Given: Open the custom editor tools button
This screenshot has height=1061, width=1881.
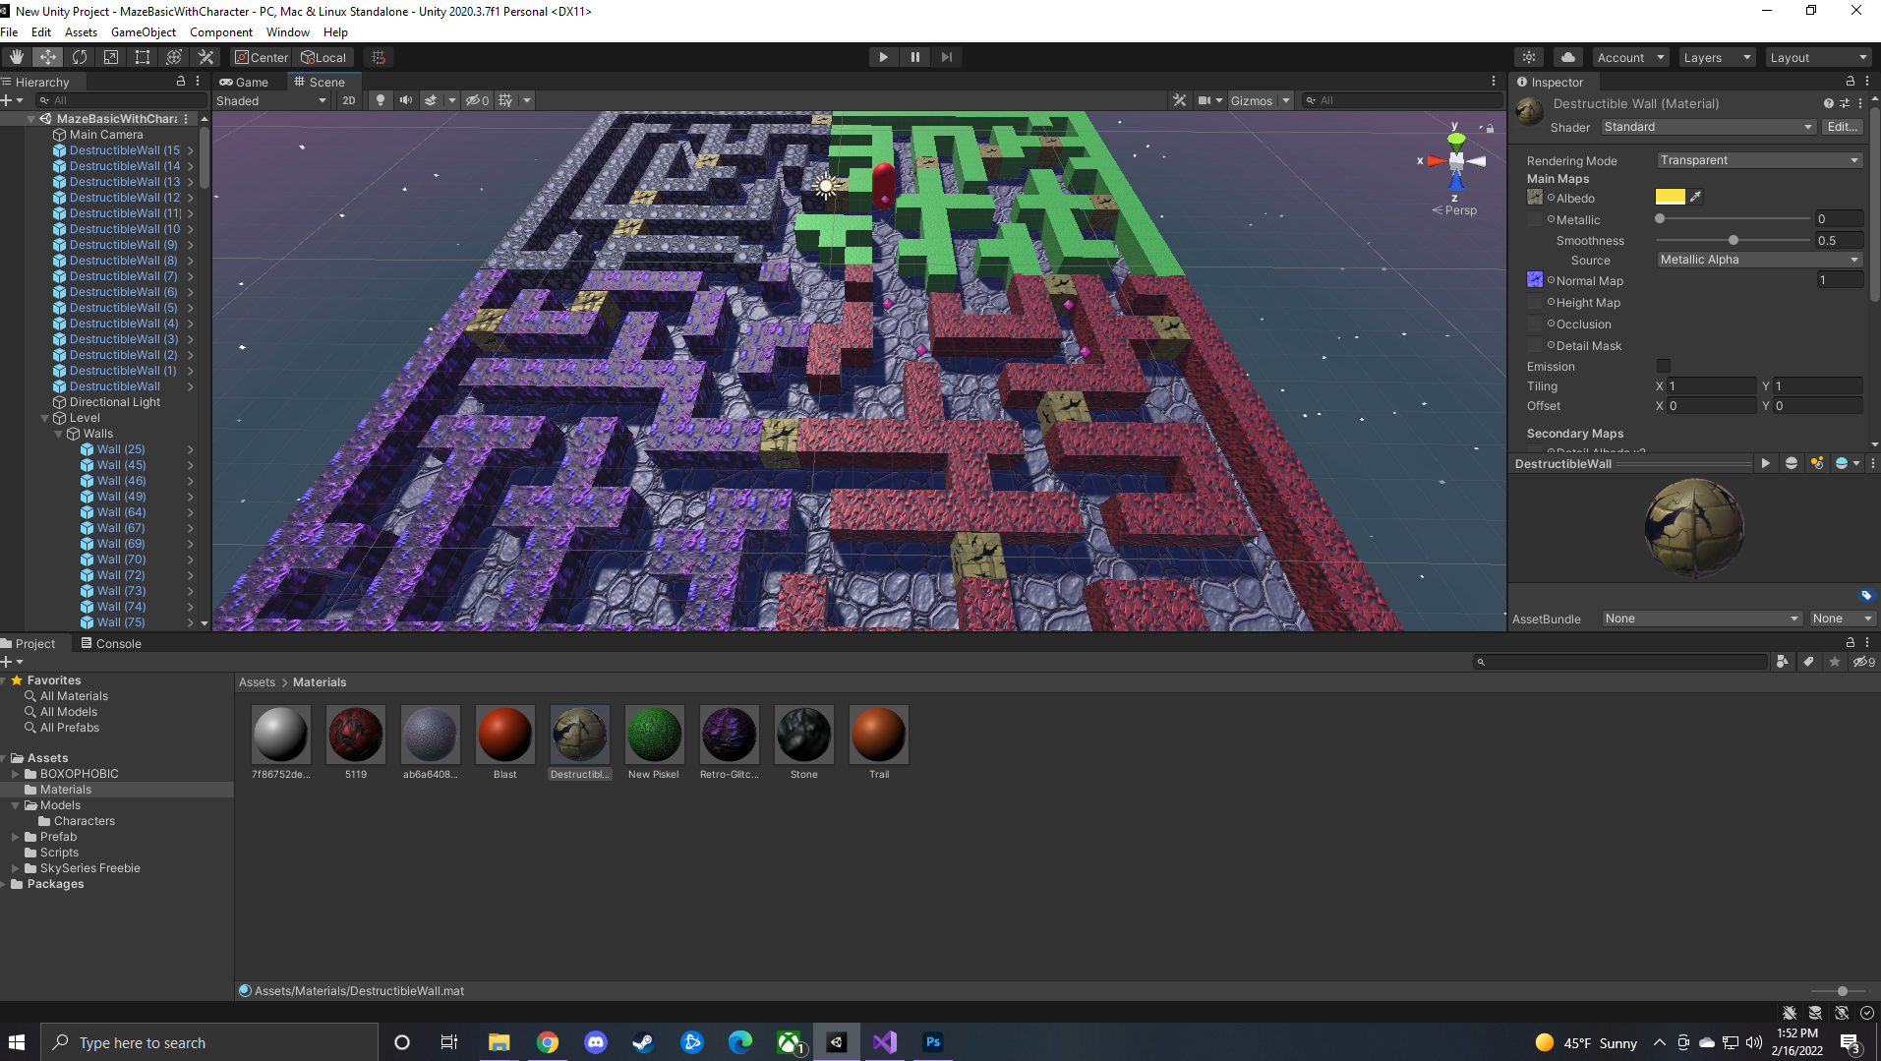Looking at the screenshot, I should point(206,57).
